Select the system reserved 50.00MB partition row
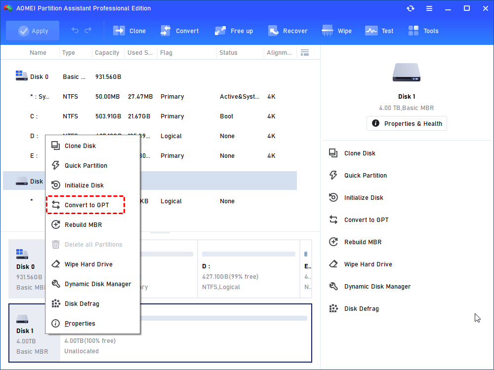The image size is (494, 370). [150, 97]
